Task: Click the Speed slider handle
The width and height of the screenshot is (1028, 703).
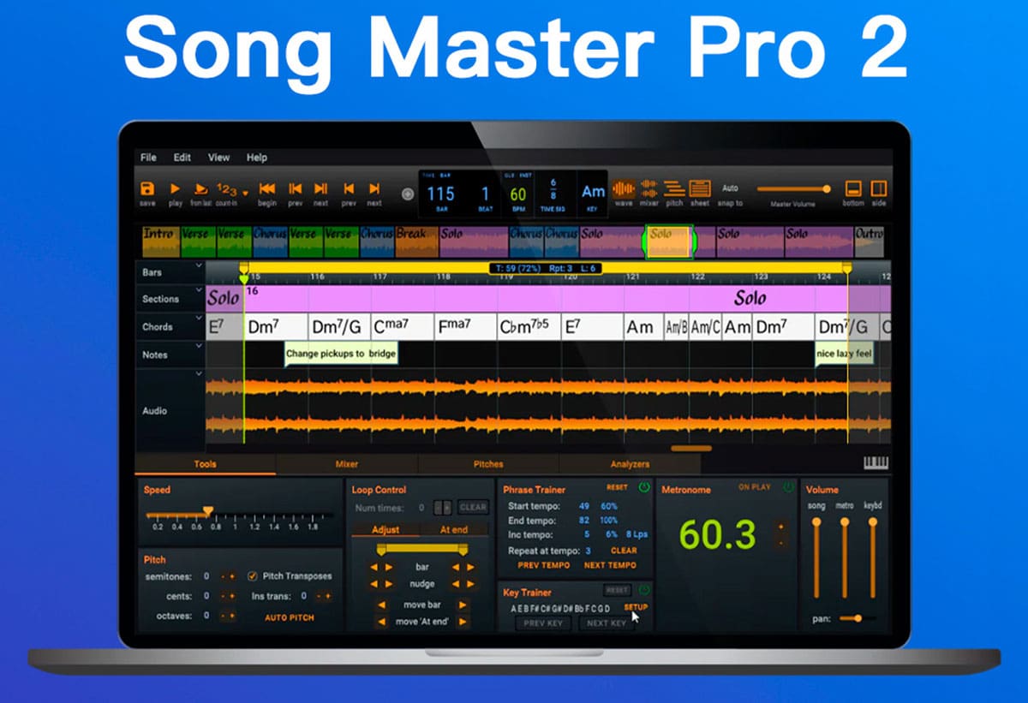Action: pos(207,512)
